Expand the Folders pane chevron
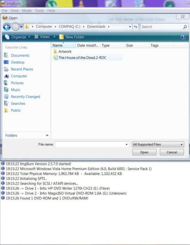Screen dimensions: 190x245 tap(47, 135)
